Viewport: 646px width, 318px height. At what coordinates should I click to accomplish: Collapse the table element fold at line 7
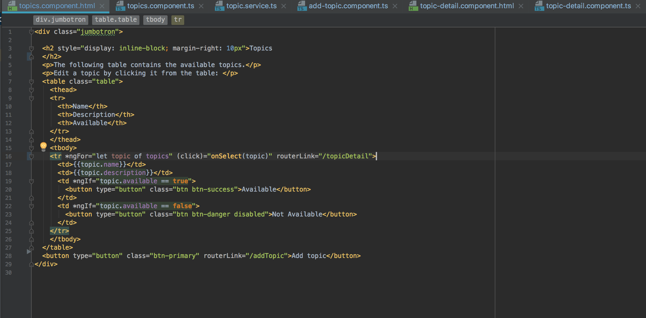31,81
